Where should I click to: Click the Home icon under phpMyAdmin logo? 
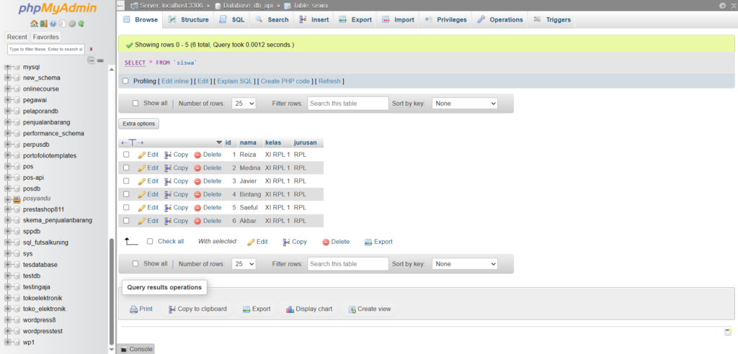pyautogui.click(x=34, y=24)
